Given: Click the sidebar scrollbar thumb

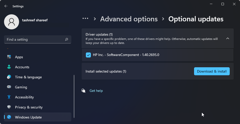Looking at the screenshot, I should tap(74, 95).
